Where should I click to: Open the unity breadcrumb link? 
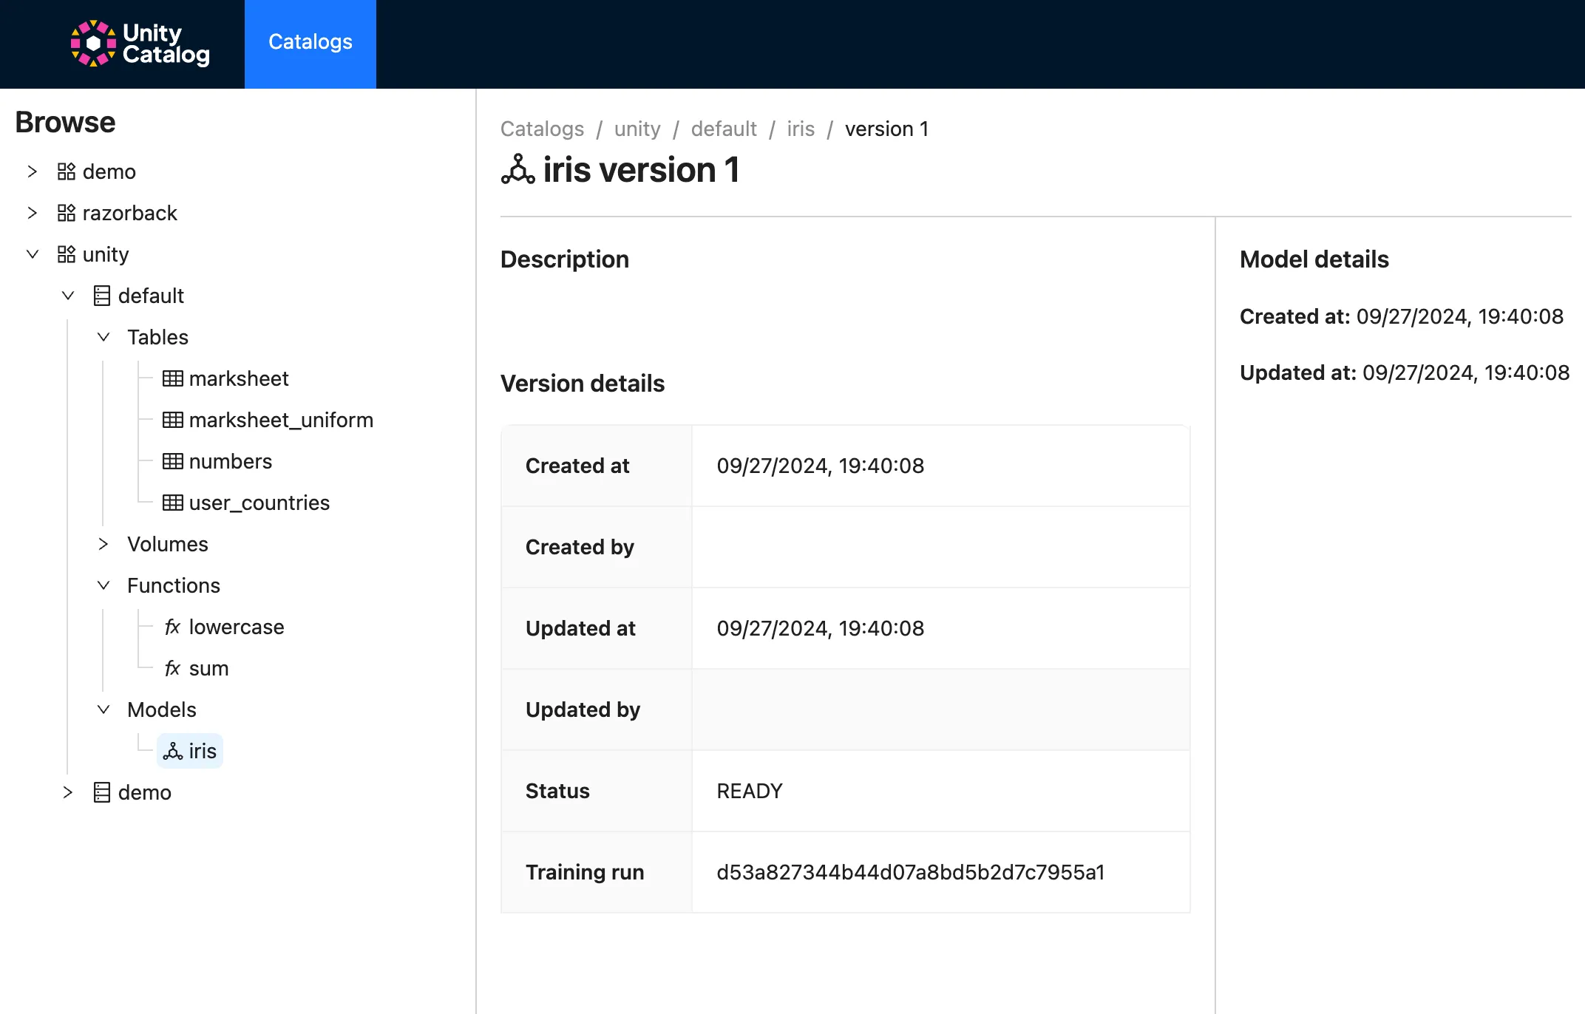[637, 129]
